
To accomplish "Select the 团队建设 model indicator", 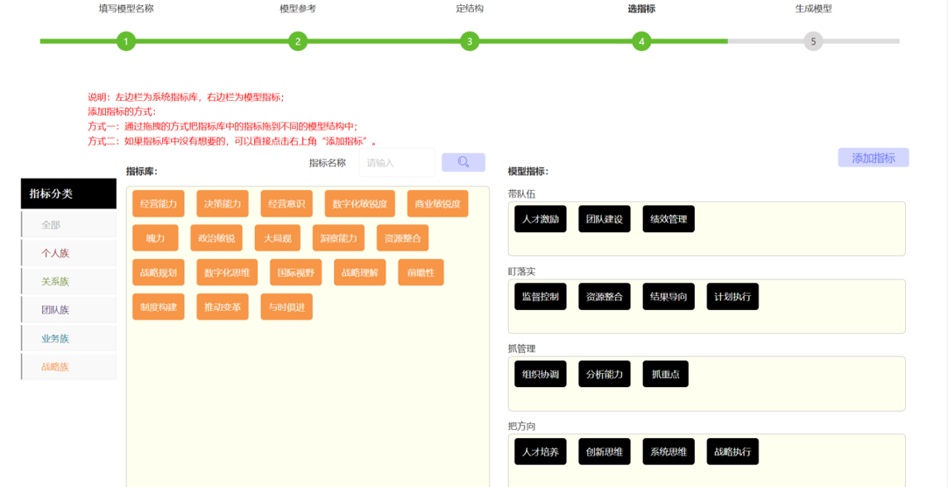I will click(605, 219).
